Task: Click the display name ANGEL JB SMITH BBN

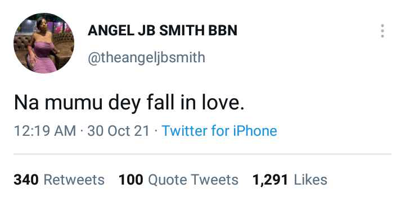Action: click(x=163, y=31)
